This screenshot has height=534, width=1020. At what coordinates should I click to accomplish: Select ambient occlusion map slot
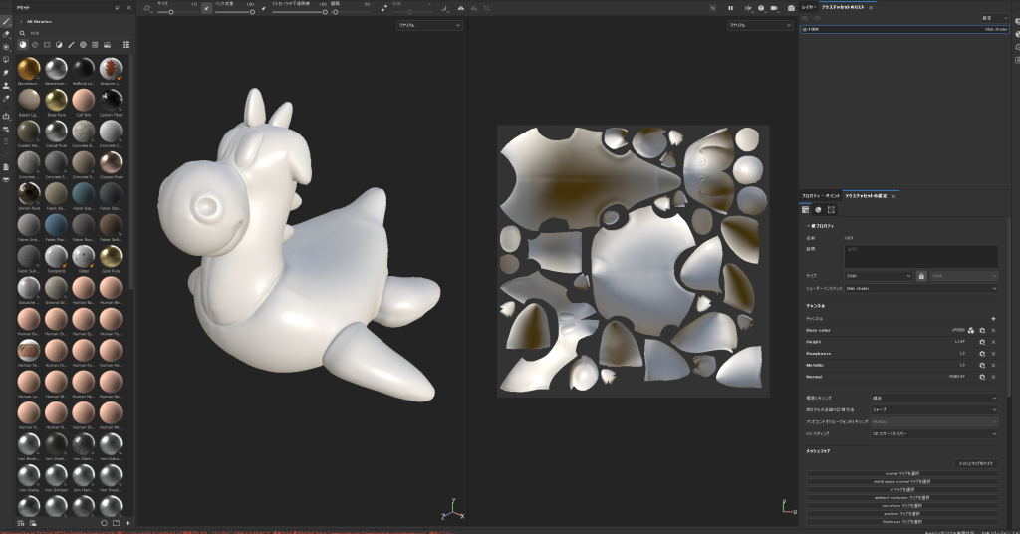902,497
